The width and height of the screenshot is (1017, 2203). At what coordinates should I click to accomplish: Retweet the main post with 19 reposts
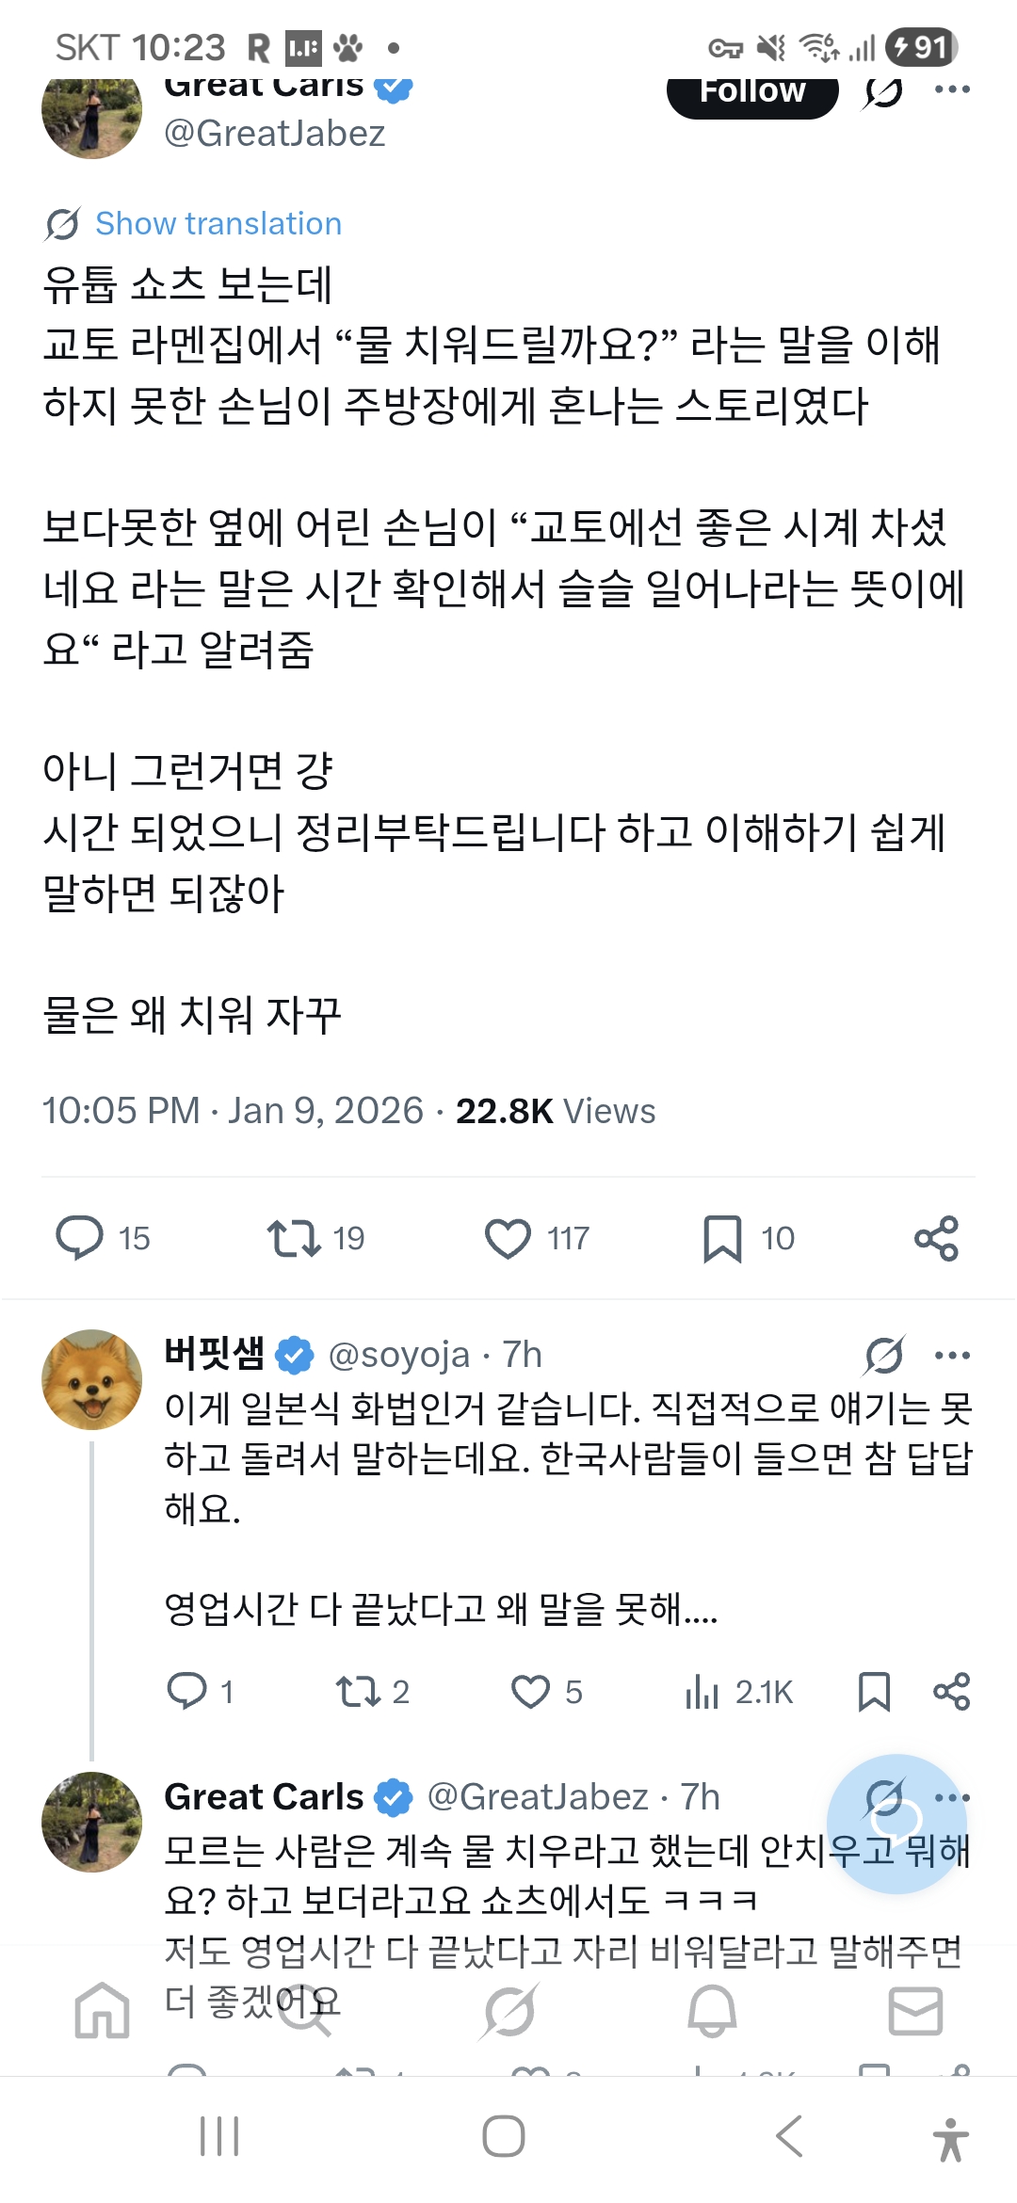(294, 1238)
